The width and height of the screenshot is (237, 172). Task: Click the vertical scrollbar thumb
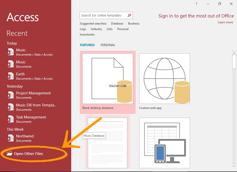[x=234, y=62]
